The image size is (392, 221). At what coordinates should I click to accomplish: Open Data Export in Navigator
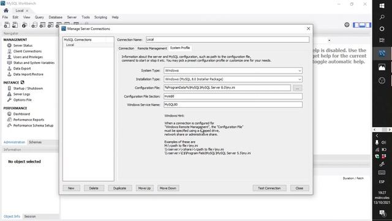pyautogui.click(x=22, y=68)
